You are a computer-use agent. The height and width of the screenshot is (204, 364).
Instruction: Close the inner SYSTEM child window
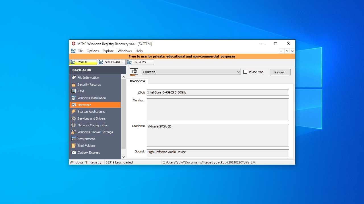[292, 51]
